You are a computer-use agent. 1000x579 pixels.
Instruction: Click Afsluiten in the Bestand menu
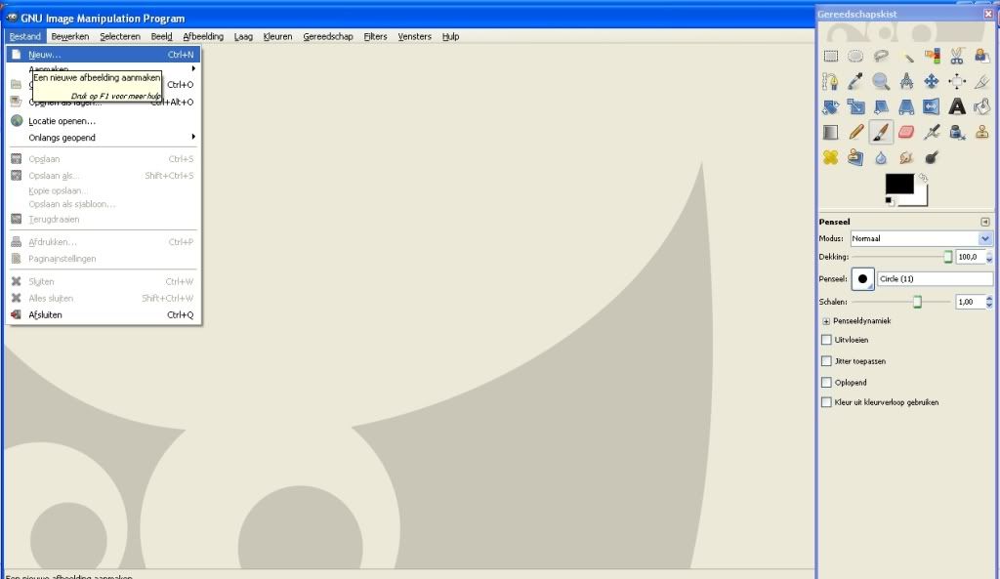(46, 315)
